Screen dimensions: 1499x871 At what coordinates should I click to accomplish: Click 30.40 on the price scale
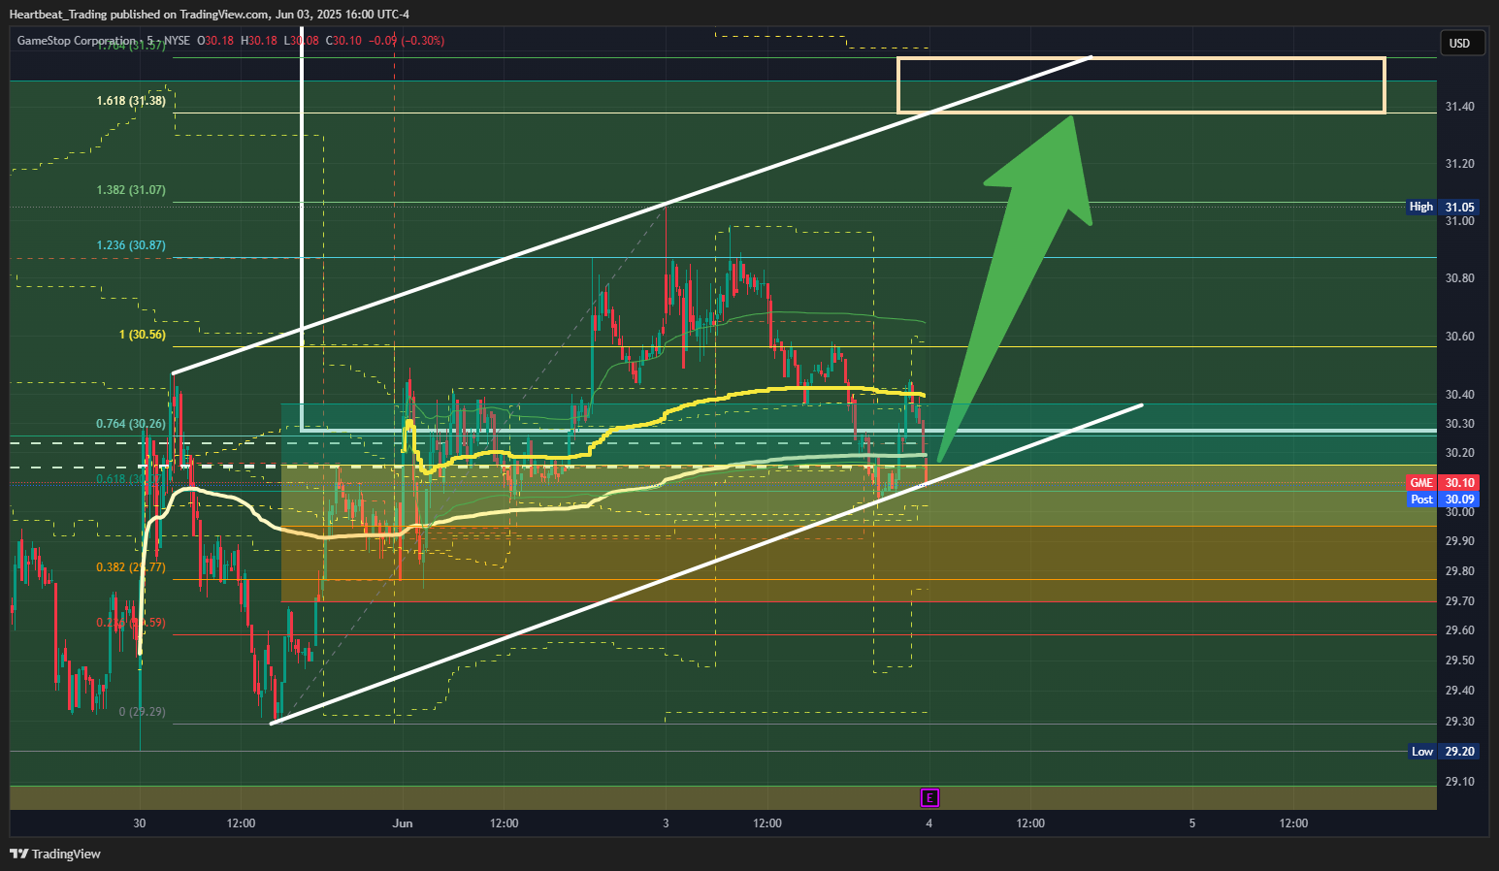tap(1459, 395)
